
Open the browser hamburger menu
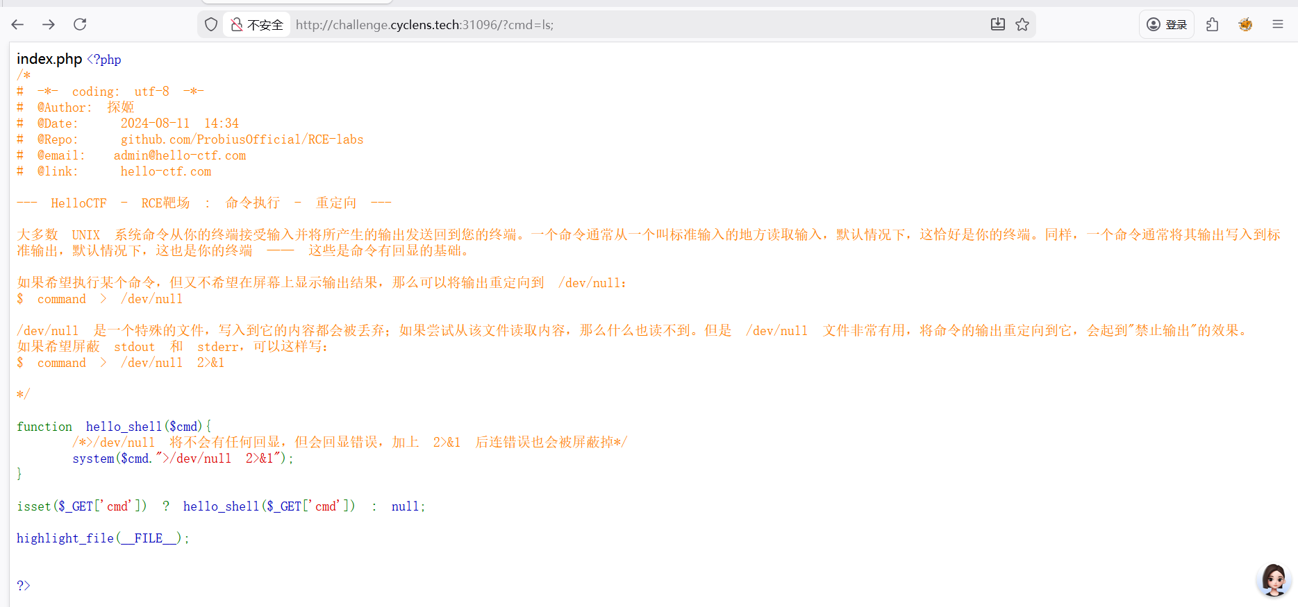(1278, 24)
